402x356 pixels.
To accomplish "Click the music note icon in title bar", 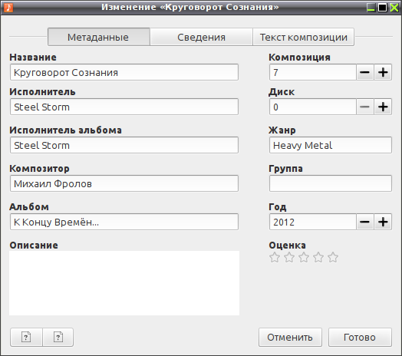I will pos(8,7).
